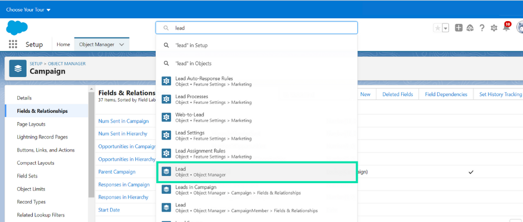The height and width of the screenshot is (222, 523).
Task: Select Lead Processes search result
Action: click(x=256, y=99)
